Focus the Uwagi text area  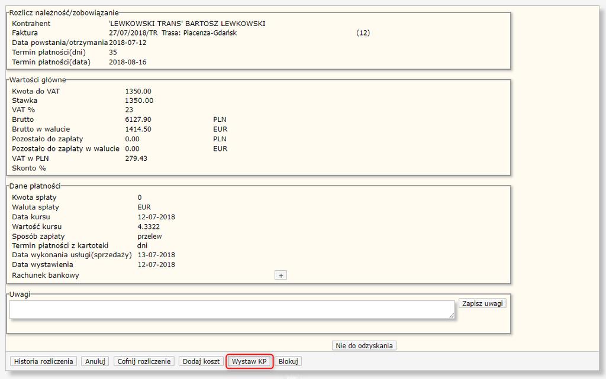pyautogui.click(x=232, y=310)
